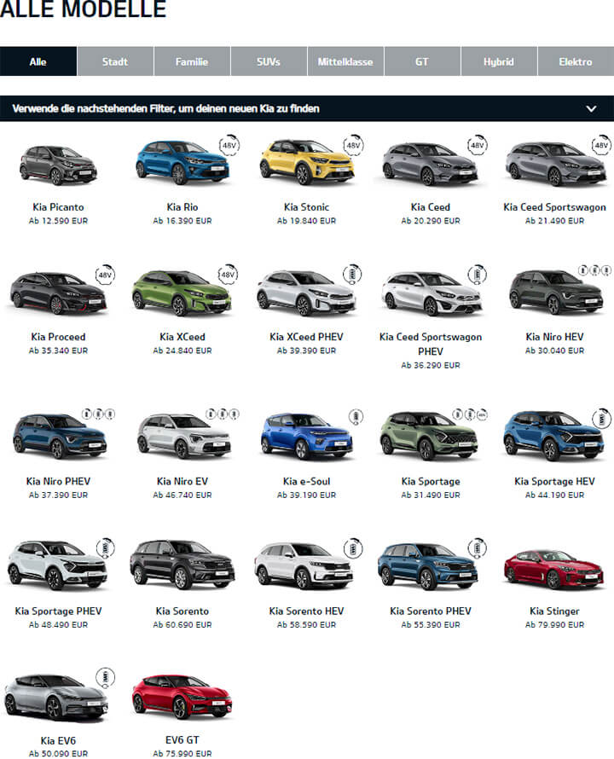Click the hybrid icon beside Kia Sorento HEV
Screen dimensions: 614x759
tap(353, 546)
